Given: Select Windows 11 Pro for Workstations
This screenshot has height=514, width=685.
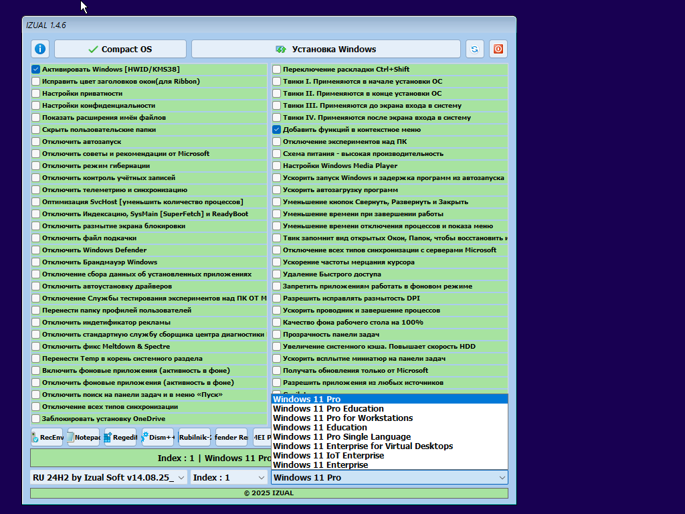Looking at the screenshot, I should [390, 418].
